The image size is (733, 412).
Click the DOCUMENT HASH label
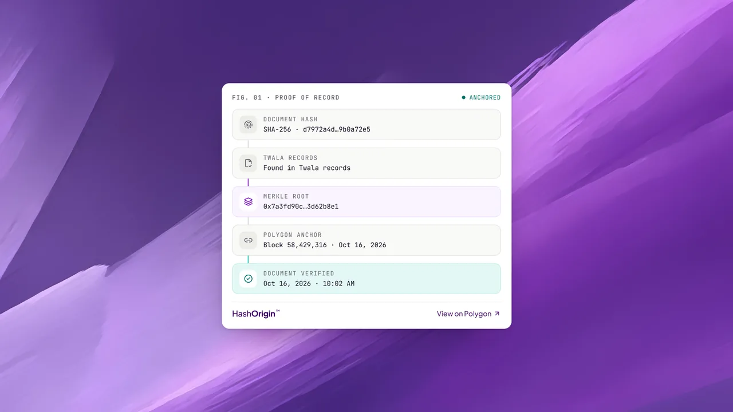(x=290, y=119)
